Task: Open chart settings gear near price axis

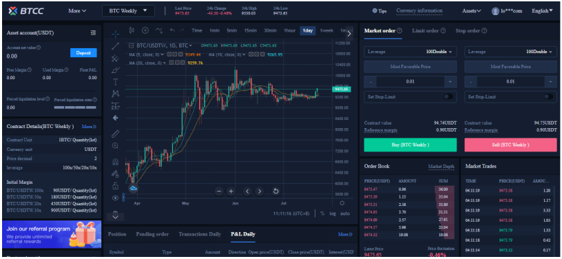Action: click(342, 203)
